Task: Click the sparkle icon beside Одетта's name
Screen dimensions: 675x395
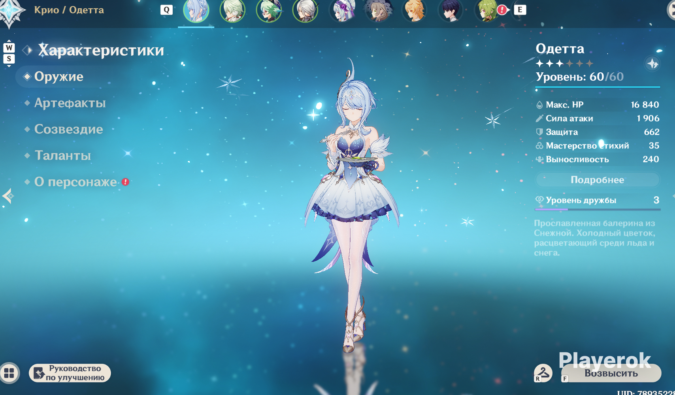Action: (652, 63)
